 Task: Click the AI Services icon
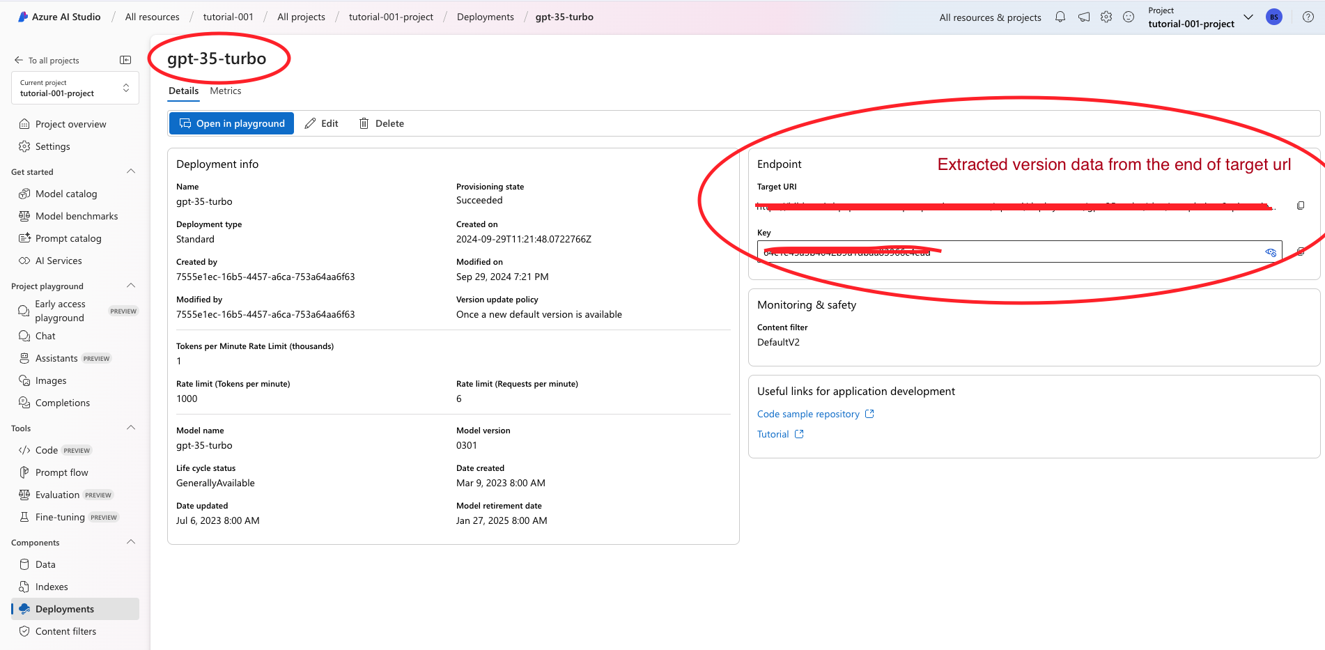pyautogui.click(x=24, y=261)
